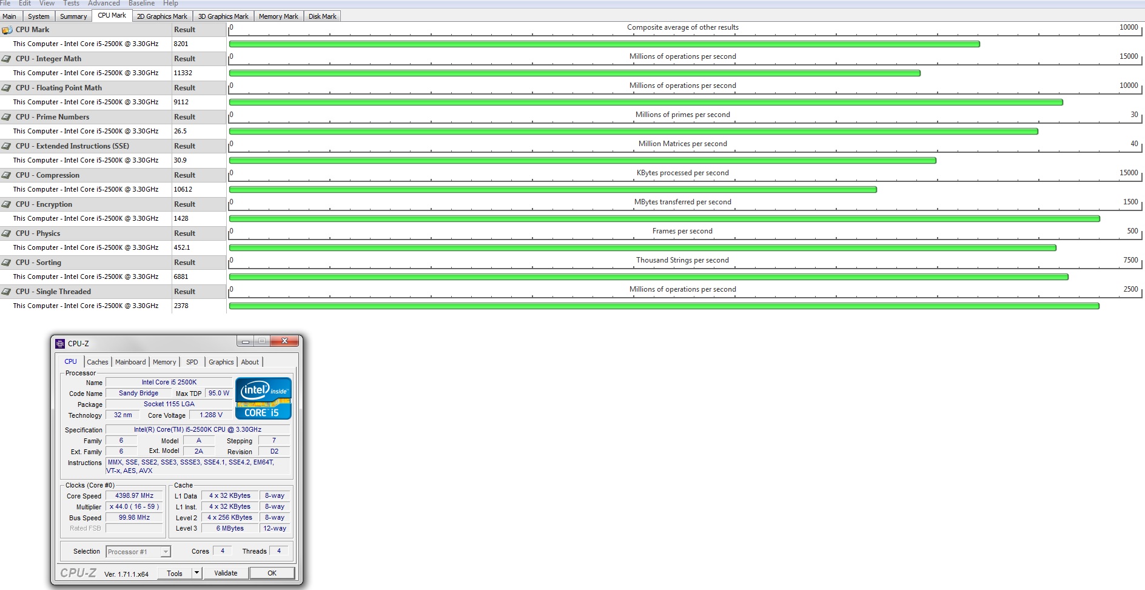Viewport: 1145px width, 590px height.
Task: Click the Floating Point Math score 9112
Action: point(181,102)
